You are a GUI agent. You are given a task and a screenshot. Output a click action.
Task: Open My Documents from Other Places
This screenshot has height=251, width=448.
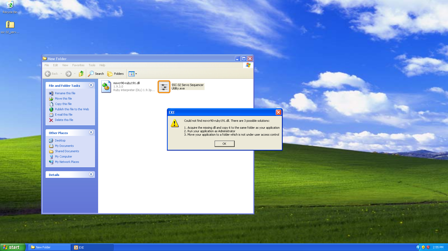(x=64, y=146)
